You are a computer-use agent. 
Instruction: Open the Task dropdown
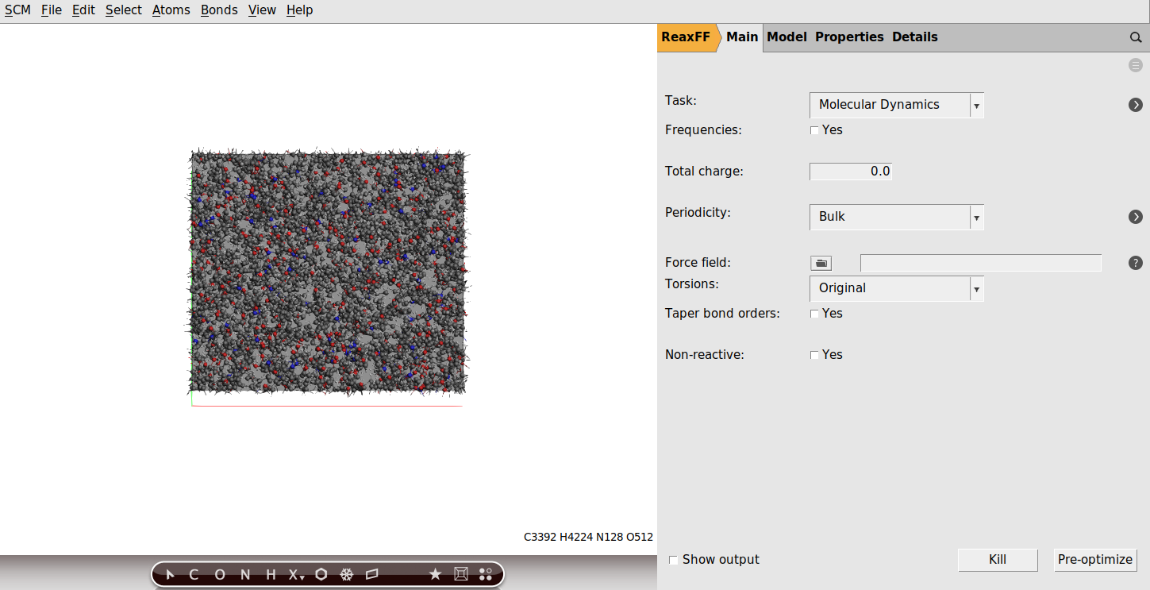[x=977, y=105]
